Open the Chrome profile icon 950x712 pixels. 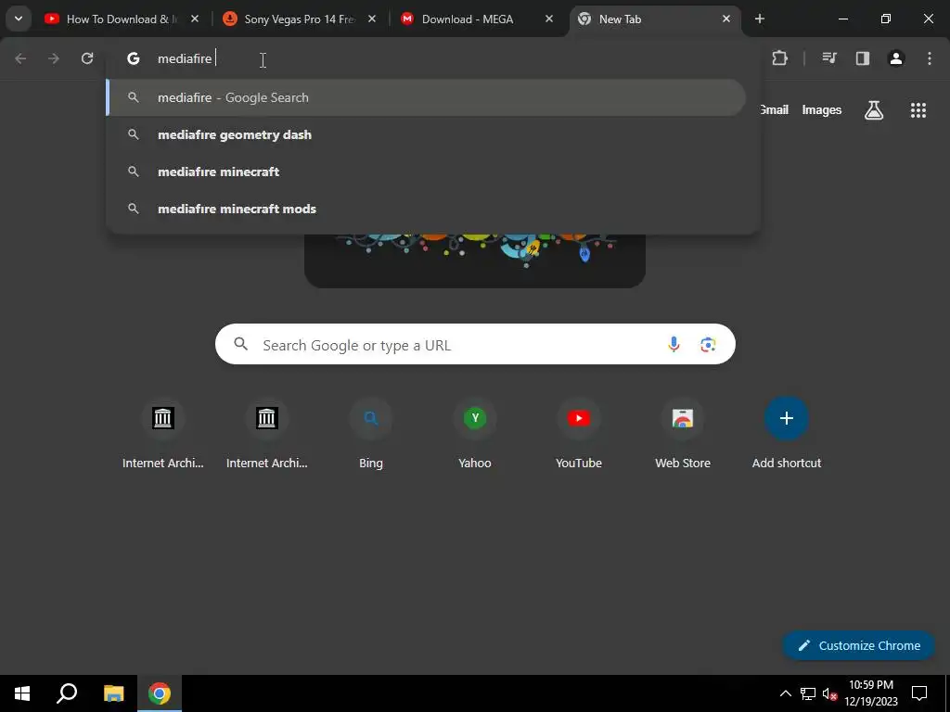point(896,58)
